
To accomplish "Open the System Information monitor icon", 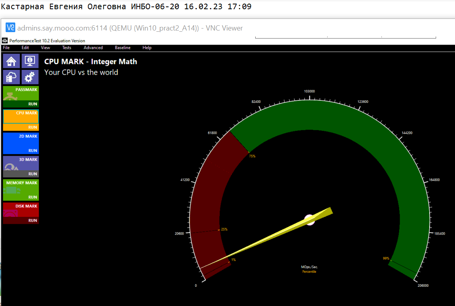I will [x=30, y=61].
